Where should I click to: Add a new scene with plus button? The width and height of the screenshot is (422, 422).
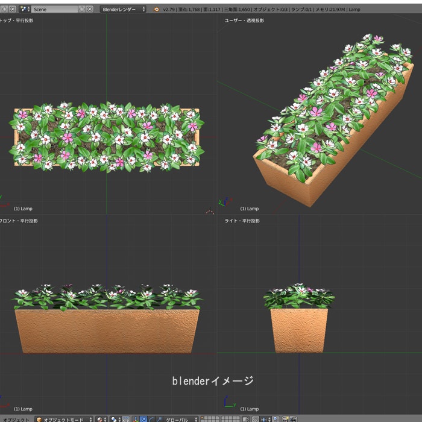click(x=83, y=9)
